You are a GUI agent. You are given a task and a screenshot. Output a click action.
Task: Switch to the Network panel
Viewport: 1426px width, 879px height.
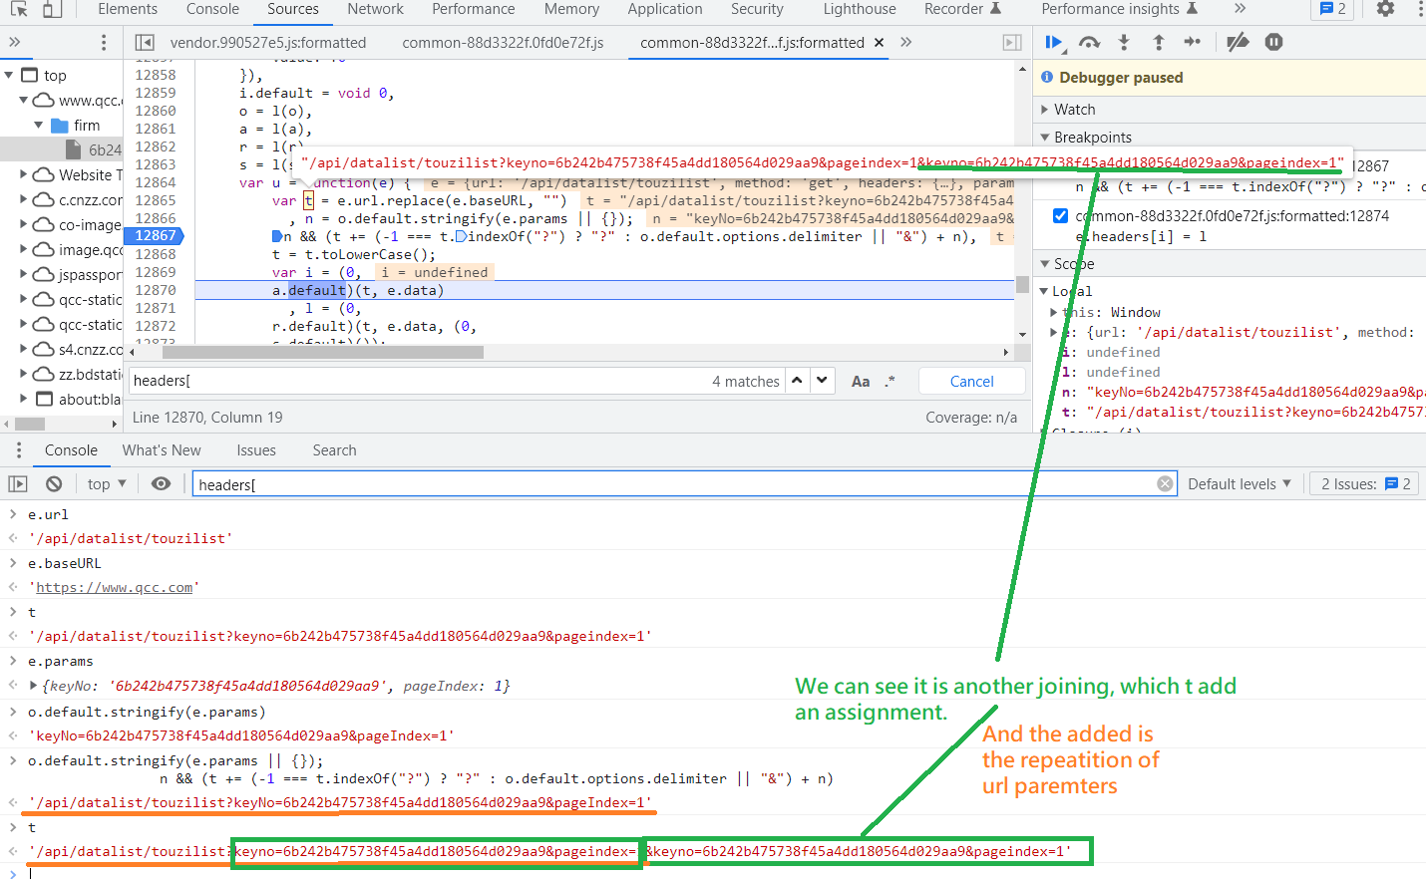coord(375,10)
